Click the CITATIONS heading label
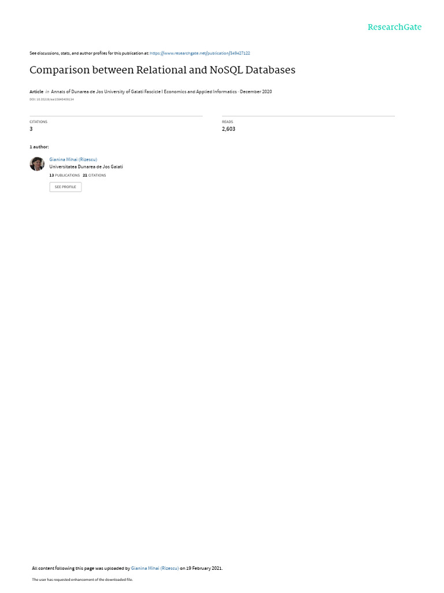 pos(39,122)
